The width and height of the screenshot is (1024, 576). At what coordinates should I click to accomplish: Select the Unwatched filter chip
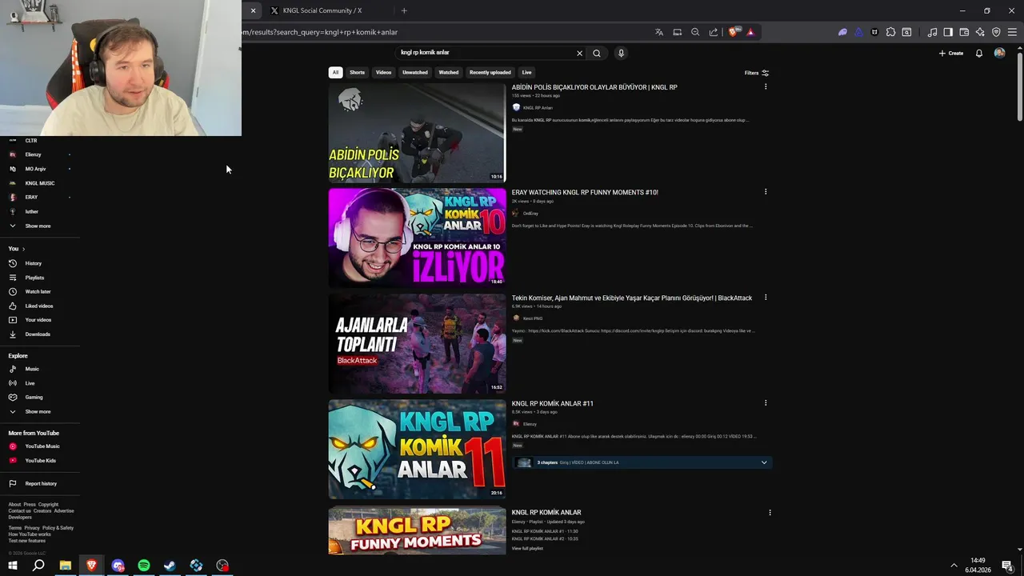[415, 72]
